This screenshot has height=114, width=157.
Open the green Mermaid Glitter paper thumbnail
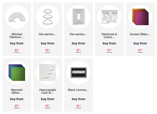click(17, 72)
